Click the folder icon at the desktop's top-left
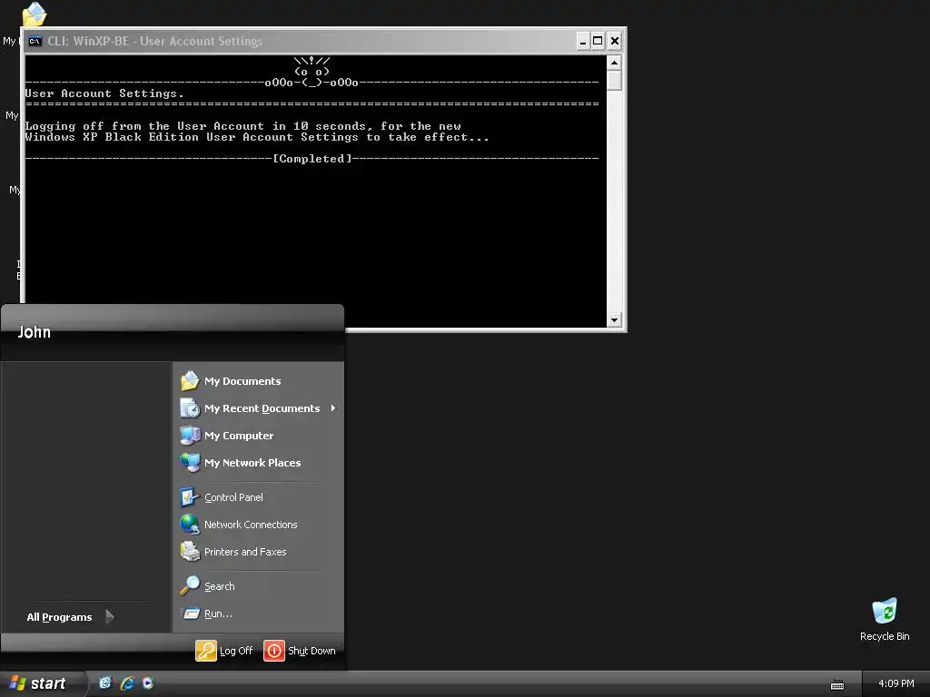 [35, 15]
